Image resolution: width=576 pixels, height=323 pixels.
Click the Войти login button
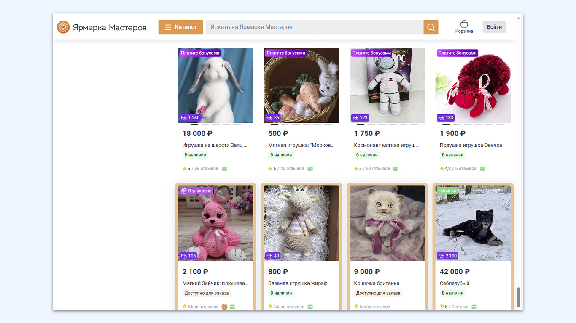pos(495,27)
